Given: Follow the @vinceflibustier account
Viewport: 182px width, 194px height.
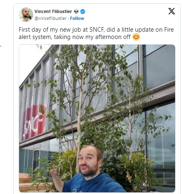Looking at the screenshot, I should coord(77,18).
